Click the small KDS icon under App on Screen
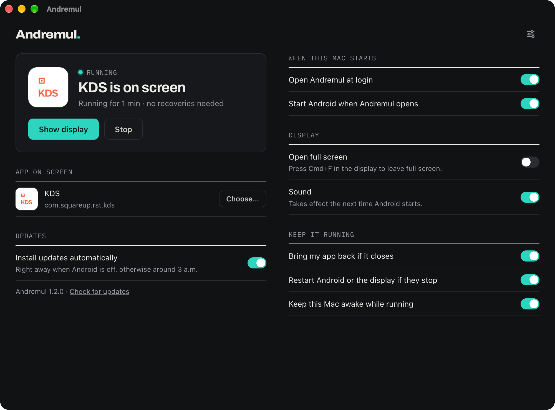555x410 pixels. coord(27,199)
